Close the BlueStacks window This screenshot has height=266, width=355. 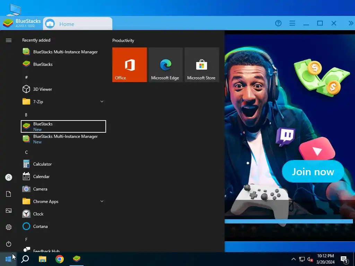point(334,23)
